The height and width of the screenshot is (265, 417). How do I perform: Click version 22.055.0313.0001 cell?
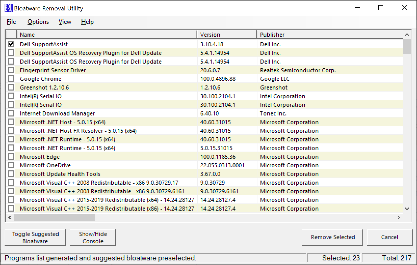point(222,165)
